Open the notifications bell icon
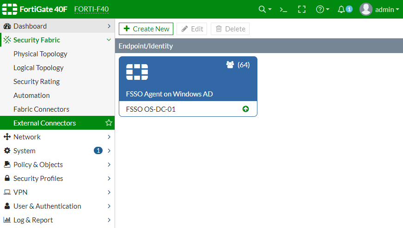403x228 pixels. (x=341, y=10)
